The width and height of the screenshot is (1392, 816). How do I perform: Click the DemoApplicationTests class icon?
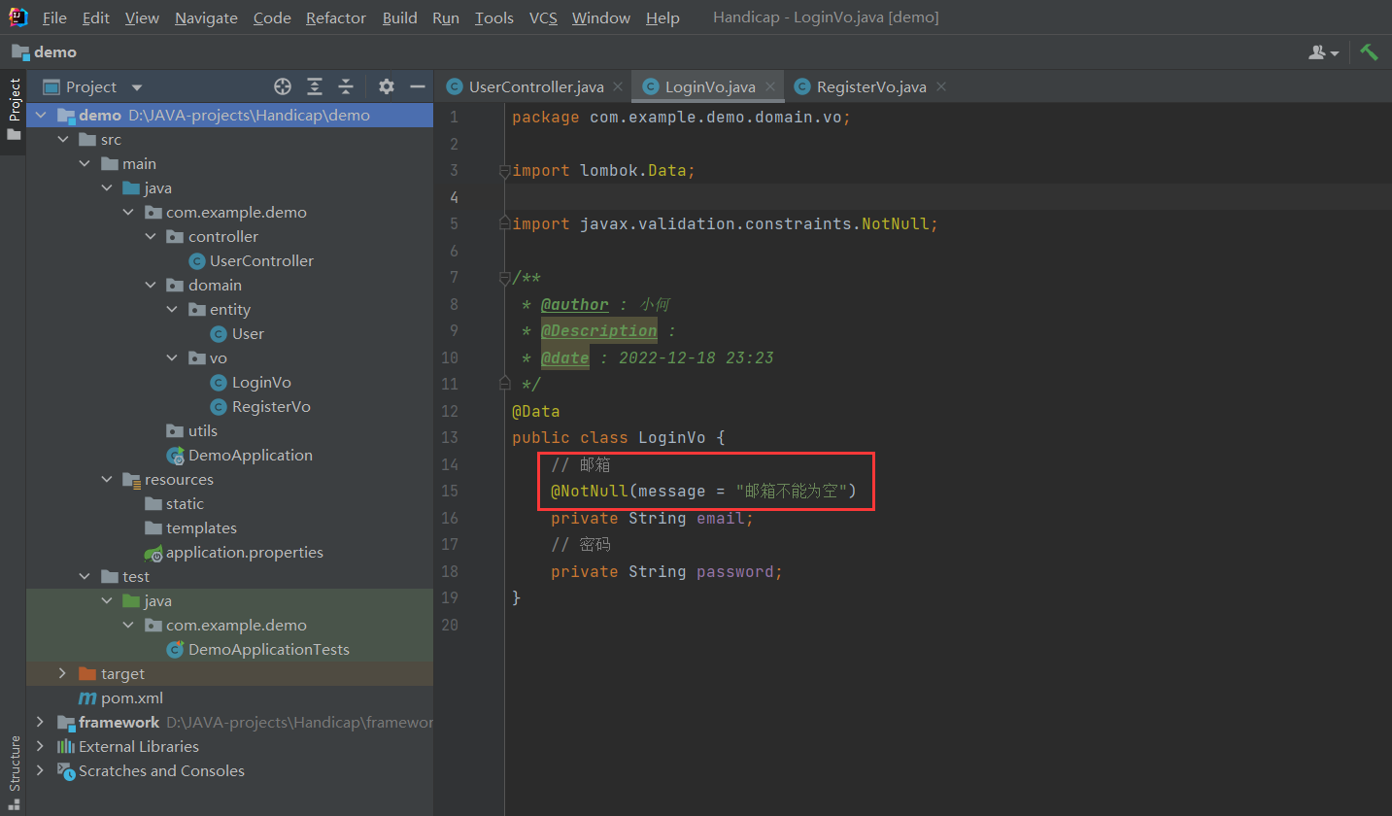pyautogui.click(x=175, y=650)
